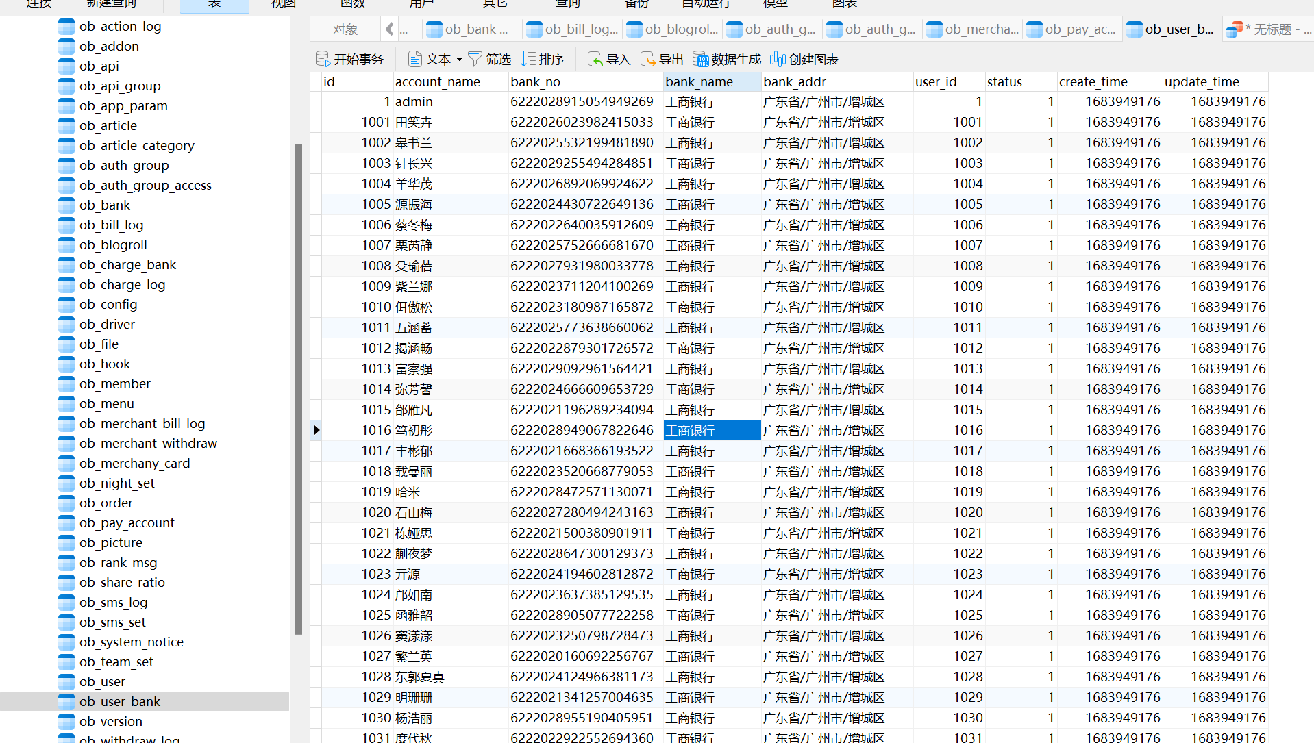1314x743 pixels.
Task: Click the table icon beside ob_order
Action: 66,503
